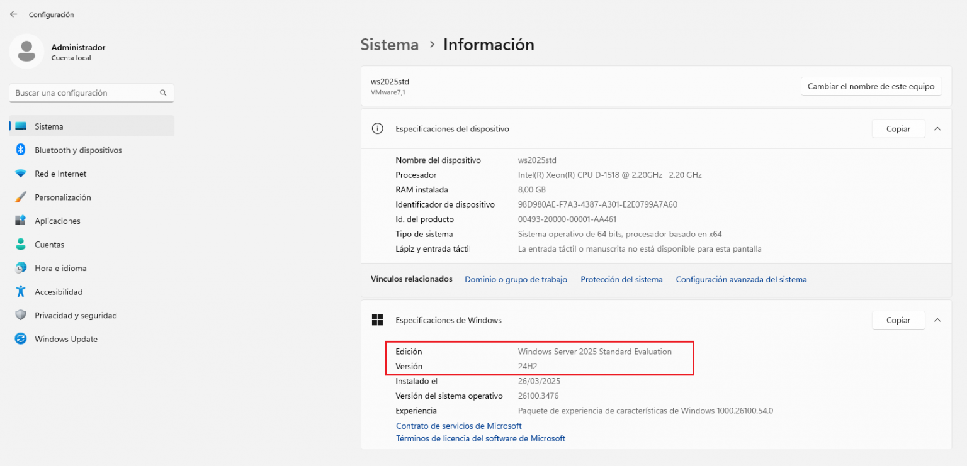This screenshot has width=967, height=466.
Task: Click the Sistema monitor icon
Action: (21, 126)
